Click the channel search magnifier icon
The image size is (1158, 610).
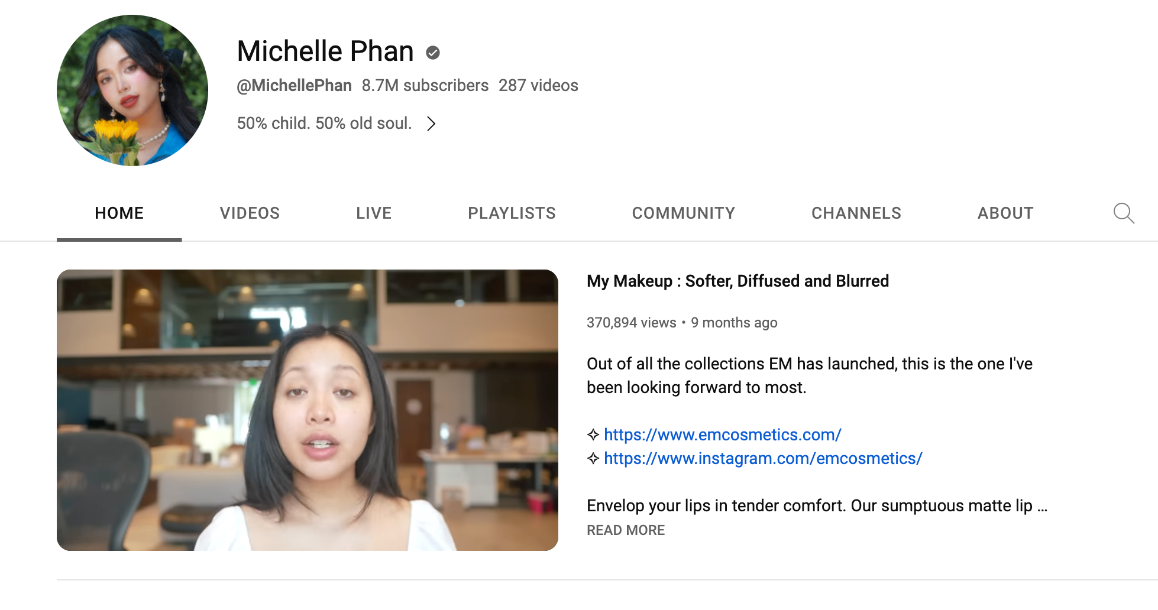tap(1124, 213)
